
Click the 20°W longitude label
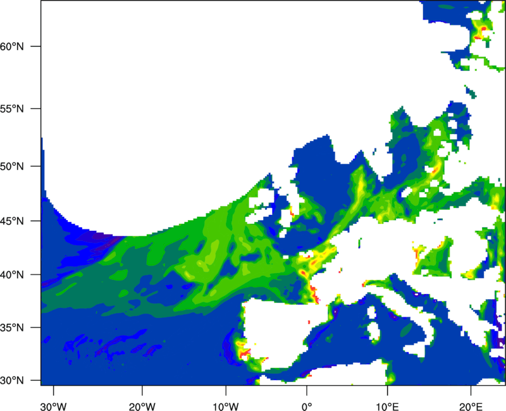(142, 407)
